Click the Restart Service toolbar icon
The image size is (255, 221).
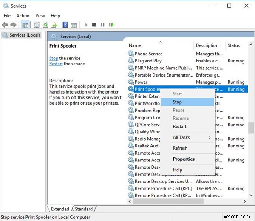point(110,25)
